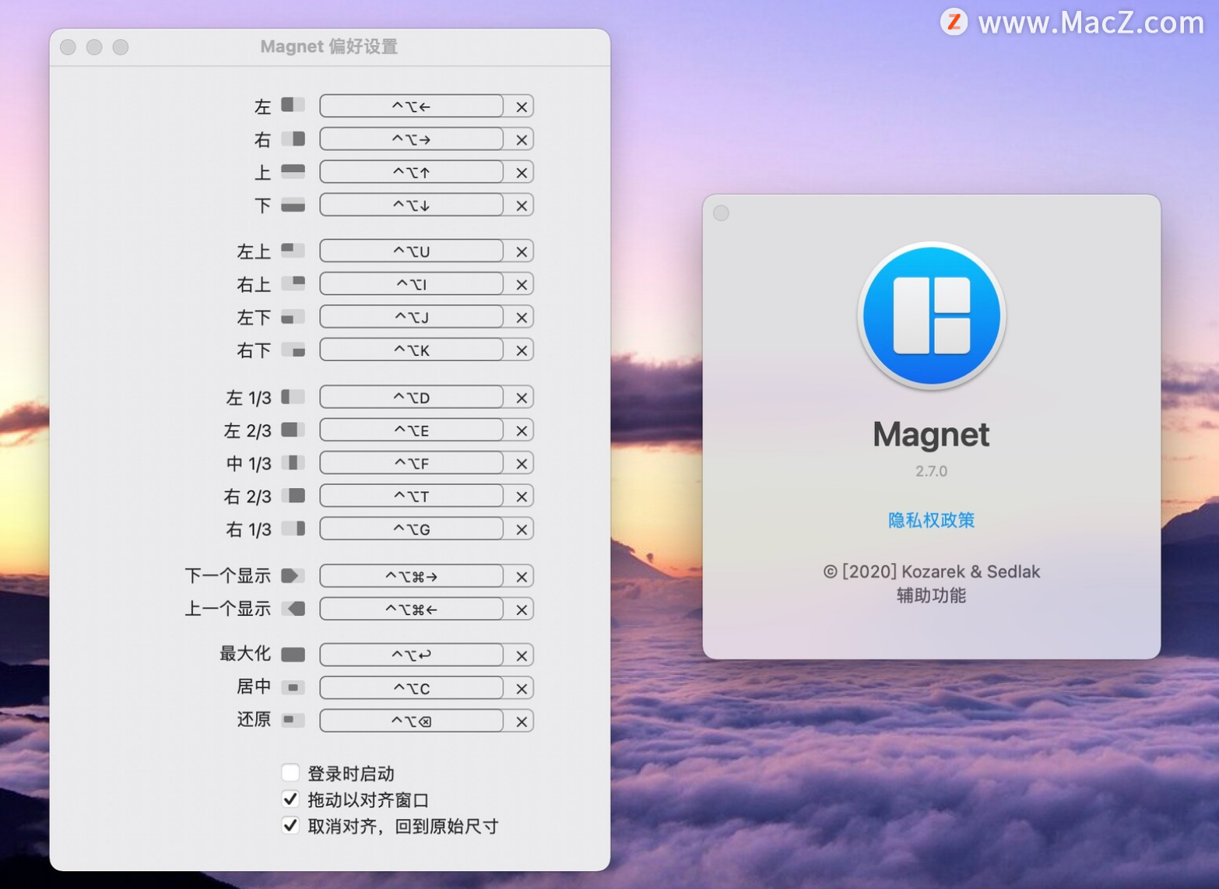Screen dimensions: 1219x889
Task: Open the 隐私权政策 link in About window
Action: coord(931,520)
